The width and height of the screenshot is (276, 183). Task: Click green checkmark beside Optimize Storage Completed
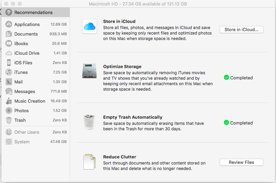pyautogui.click(x=226, y=78)
